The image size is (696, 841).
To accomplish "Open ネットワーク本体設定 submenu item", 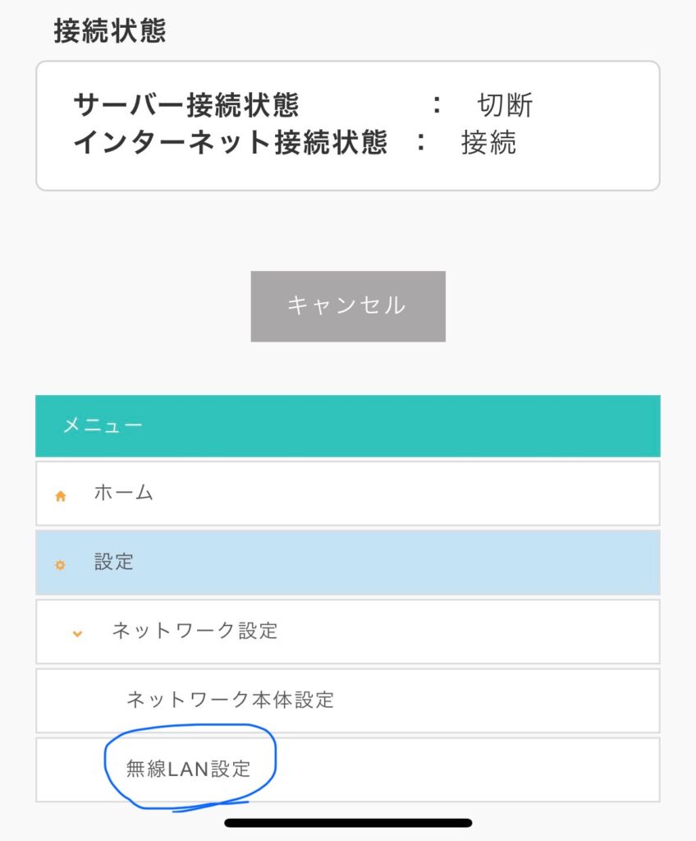I will [230, 700].
